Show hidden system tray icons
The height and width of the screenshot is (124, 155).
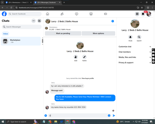click(133, 122)
